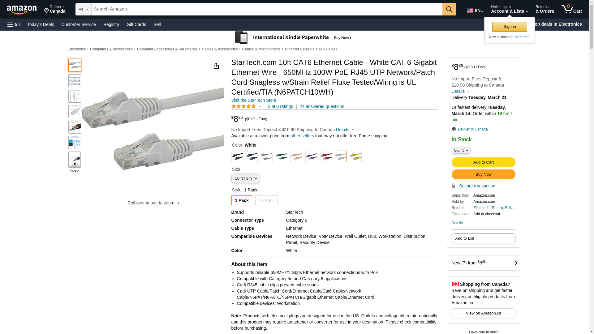Visit the StarTech Store link

pyautogui.click(x=254, y=100)
